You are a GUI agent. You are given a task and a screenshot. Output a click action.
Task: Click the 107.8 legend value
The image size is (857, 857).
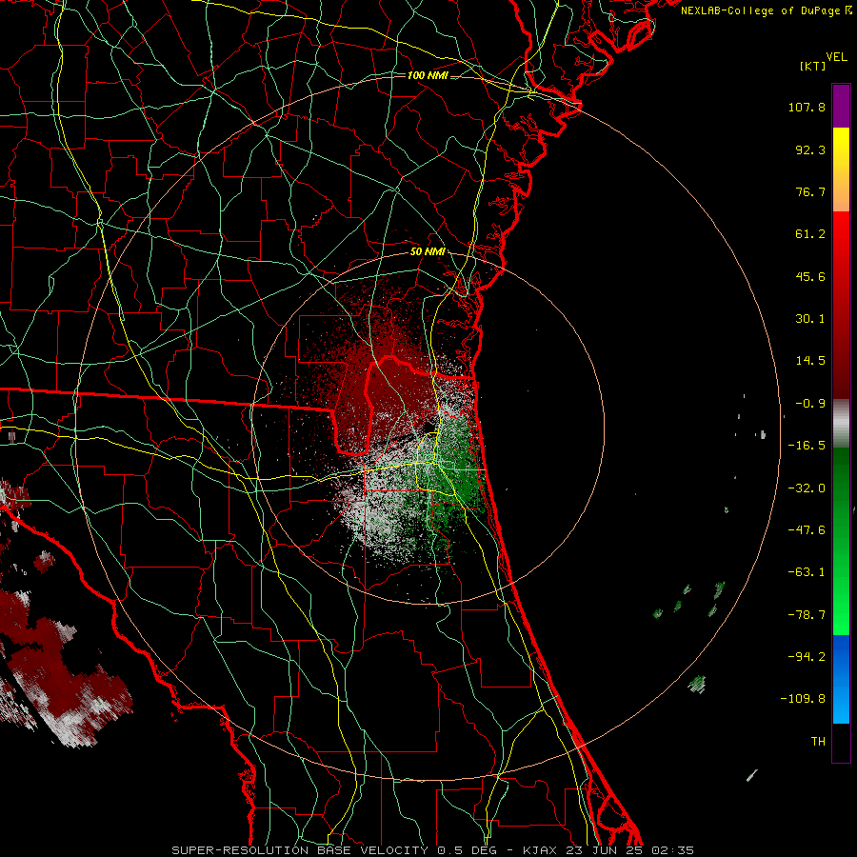[807, 107]
